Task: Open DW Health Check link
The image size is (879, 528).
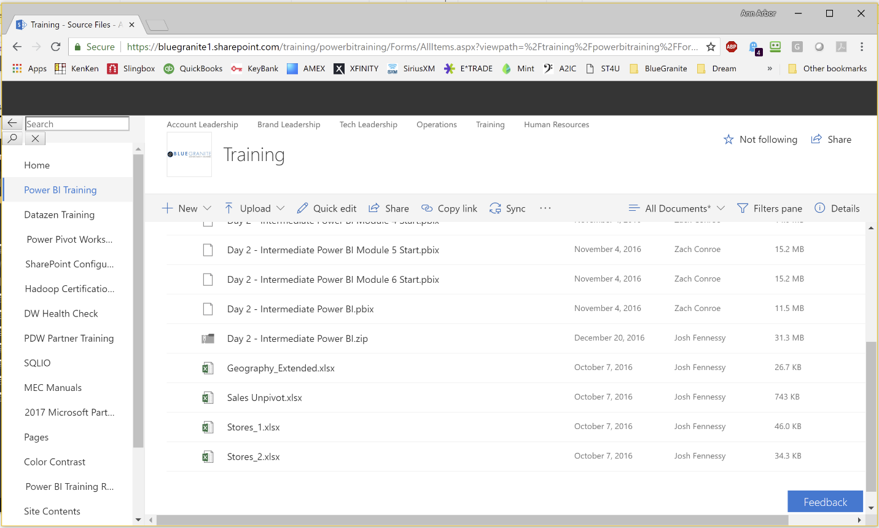Action: point(61,313)
